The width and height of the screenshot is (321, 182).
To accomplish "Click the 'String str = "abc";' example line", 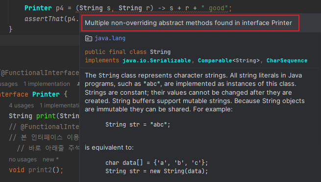I will pos(138,125).
